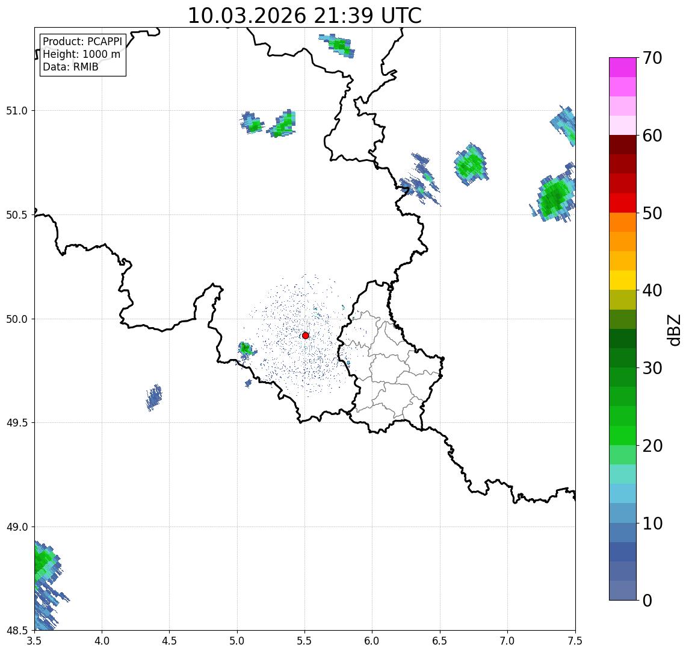Click the latitude axis label 49.0
Viewport: 689px width, 653px height.
pos(17,526)
